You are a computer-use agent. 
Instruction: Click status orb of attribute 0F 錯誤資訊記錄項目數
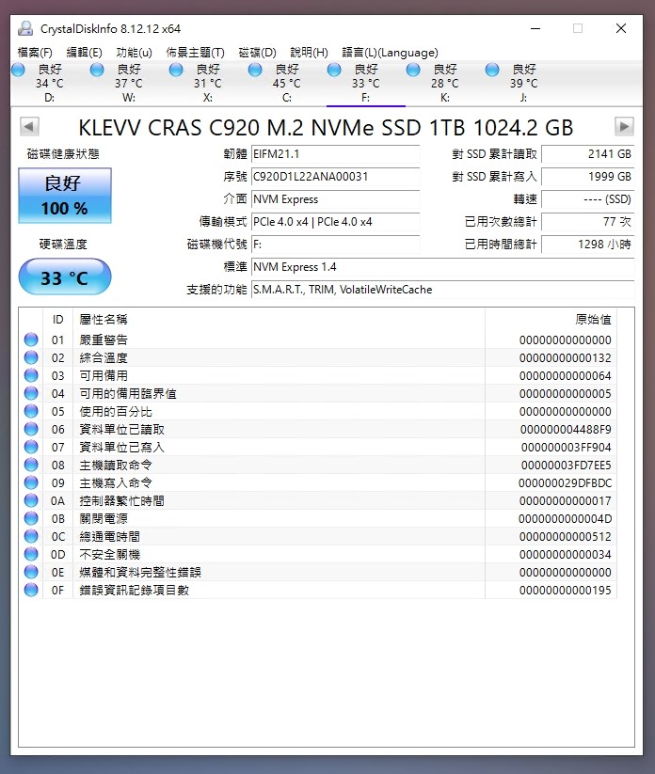[x=31, y=590]
